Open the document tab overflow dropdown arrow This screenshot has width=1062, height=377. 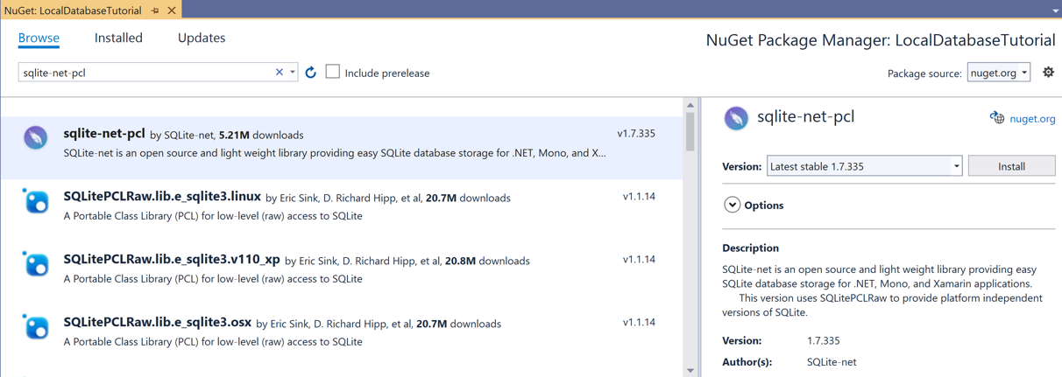click(x=1055, y=10)
